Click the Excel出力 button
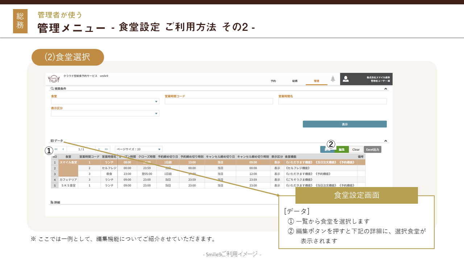Screen dimensions: 464x261 (372, 149)
